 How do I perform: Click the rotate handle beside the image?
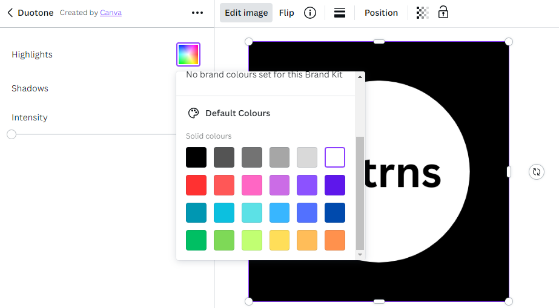click(x=536, y=172)
